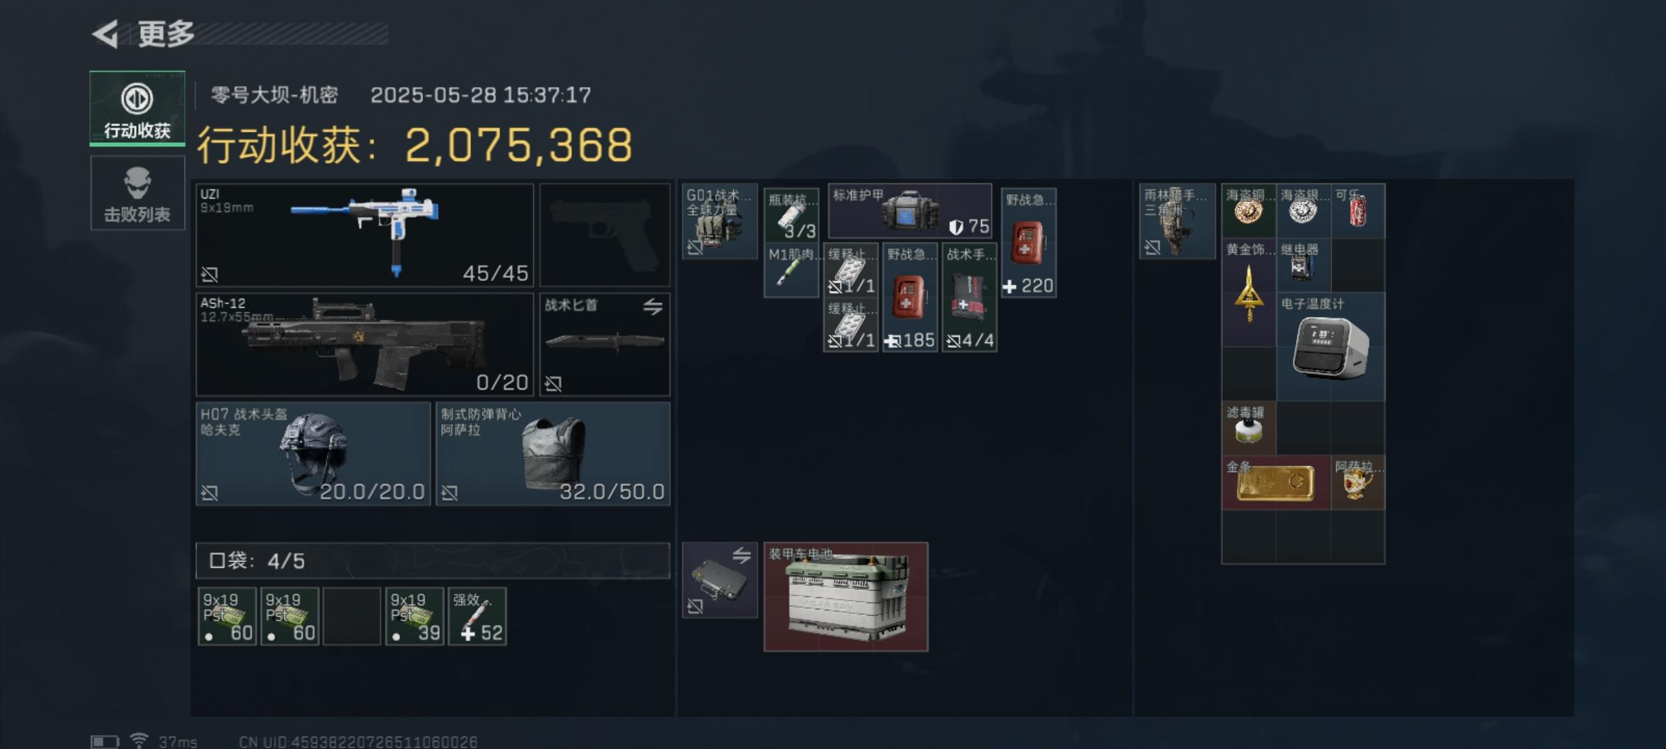The height and width of the screenshot is (749, 1666).
Task: Click the 装甲车电池 battery item
Action: (x=845, y=596)
